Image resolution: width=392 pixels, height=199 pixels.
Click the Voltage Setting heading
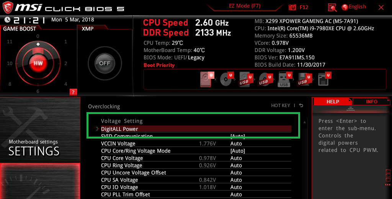point(122,121)
